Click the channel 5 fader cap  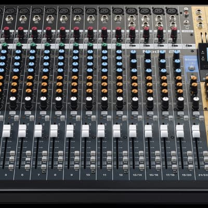pos(7,131)
